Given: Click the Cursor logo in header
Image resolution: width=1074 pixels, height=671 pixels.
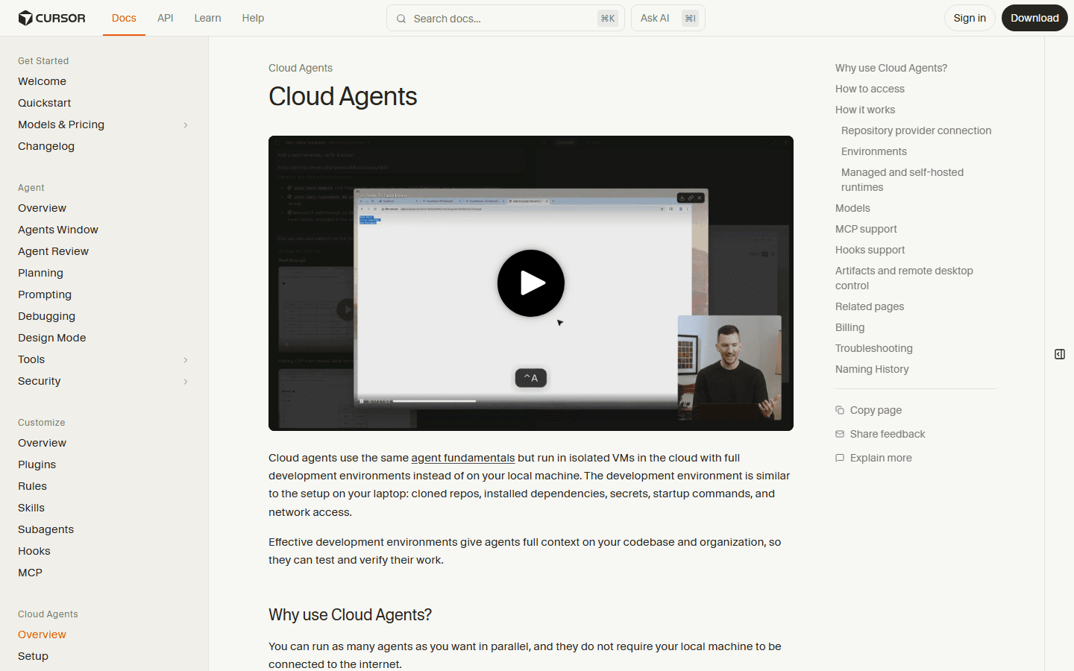Looking at the screenshot, I should [x=51, y=18].
